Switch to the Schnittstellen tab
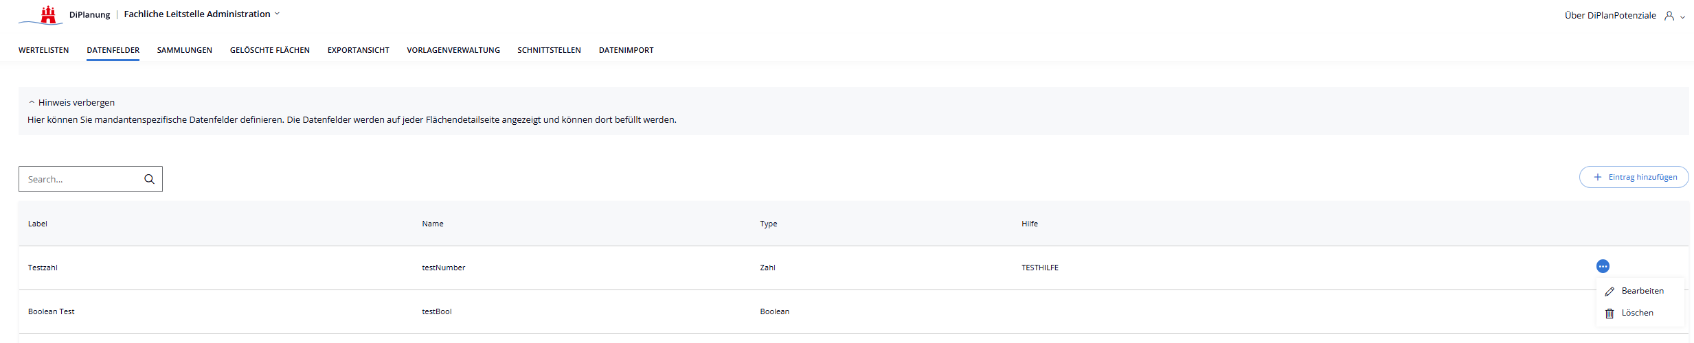Screen dimensions: 1694x343 550,50
